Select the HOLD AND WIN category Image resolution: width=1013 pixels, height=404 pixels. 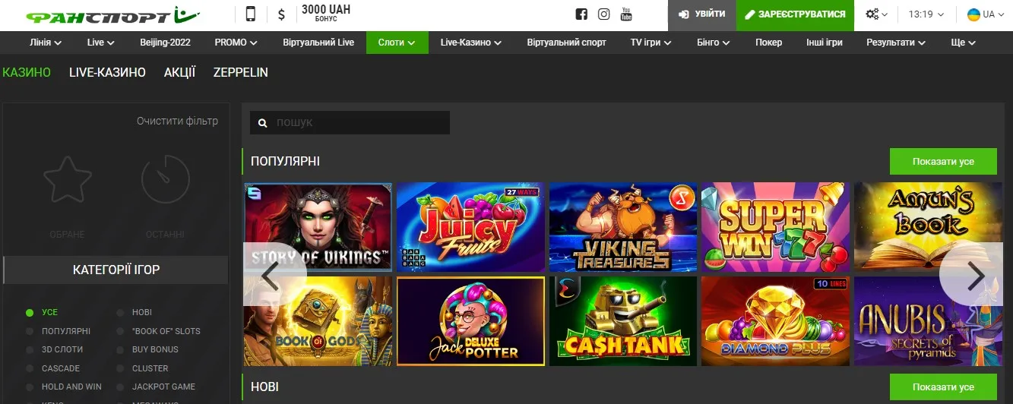(x=64, y=387)
